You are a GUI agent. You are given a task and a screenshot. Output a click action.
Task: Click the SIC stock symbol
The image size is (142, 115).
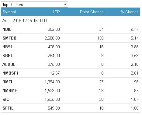tap(6, 99)
